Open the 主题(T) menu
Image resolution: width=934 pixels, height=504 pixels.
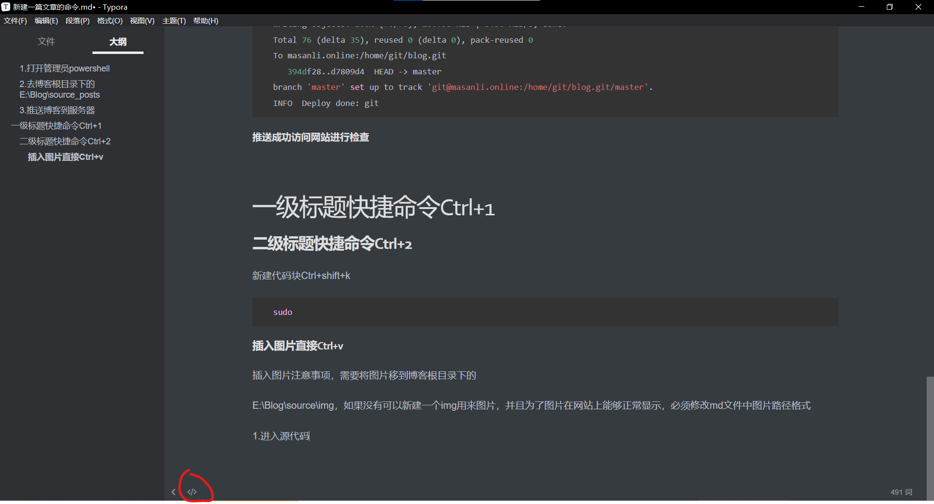(174, 21)
